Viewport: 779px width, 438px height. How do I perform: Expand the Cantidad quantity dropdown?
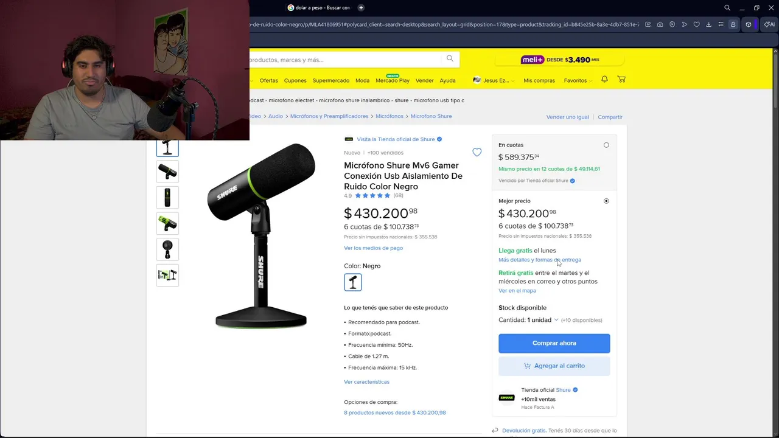(x=542, y=320)
